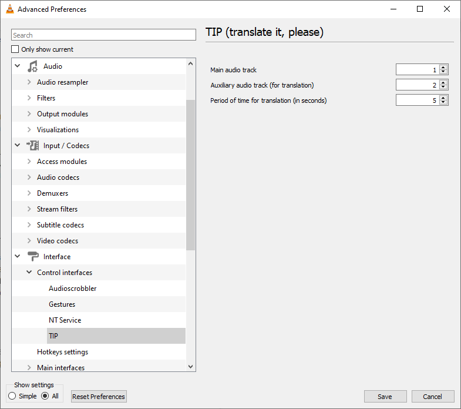Click the Save button

coord(385,396)
